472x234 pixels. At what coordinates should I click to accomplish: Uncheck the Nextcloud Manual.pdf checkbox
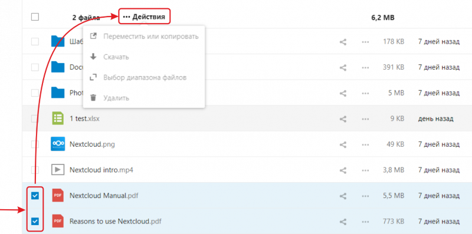[x=35, y=196]
